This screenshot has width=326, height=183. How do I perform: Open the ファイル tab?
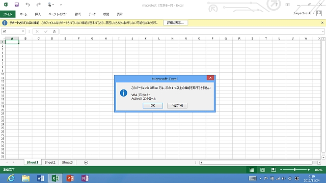tap(8, 14)
